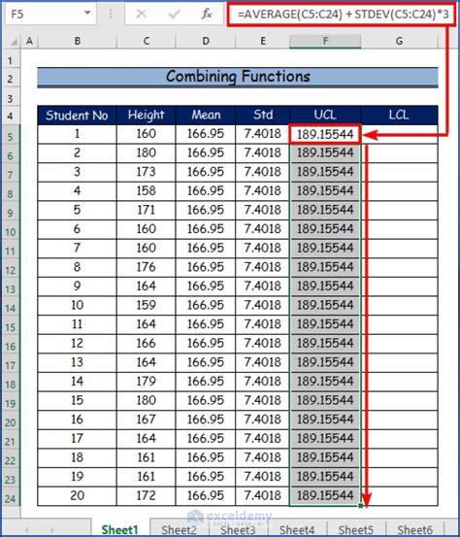This screenshot has width=460, height=537.
Task: Click the Student No header cell
Action: [x=77, y=116]
